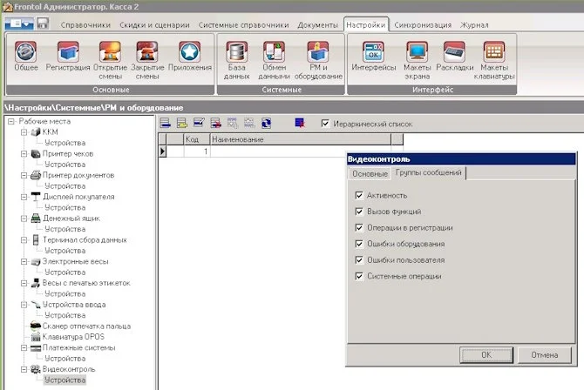Screen dimensions: 584x390
Task: Collapse the Видеоконтроль tree node
Action: point(24,369)
